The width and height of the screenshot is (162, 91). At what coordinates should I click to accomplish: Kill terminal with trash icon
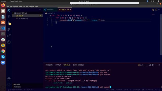[153, 65]
